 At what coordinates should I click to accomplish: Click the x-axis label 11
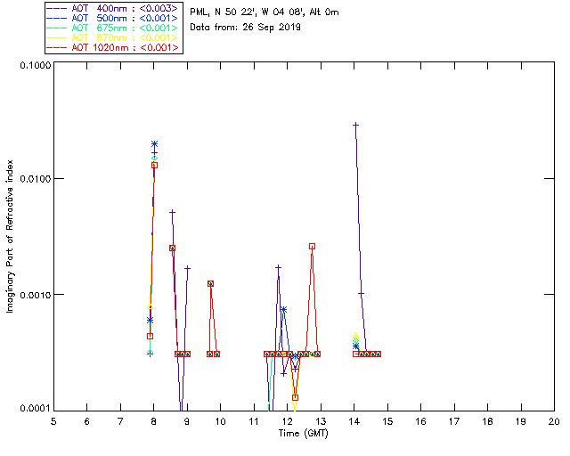[254, 422]
